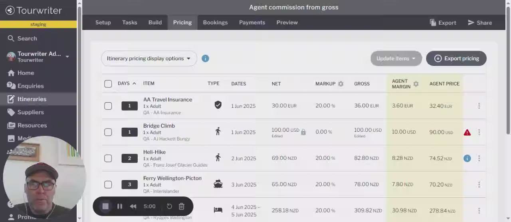Delete the recording with trash icon

point(182,206)
